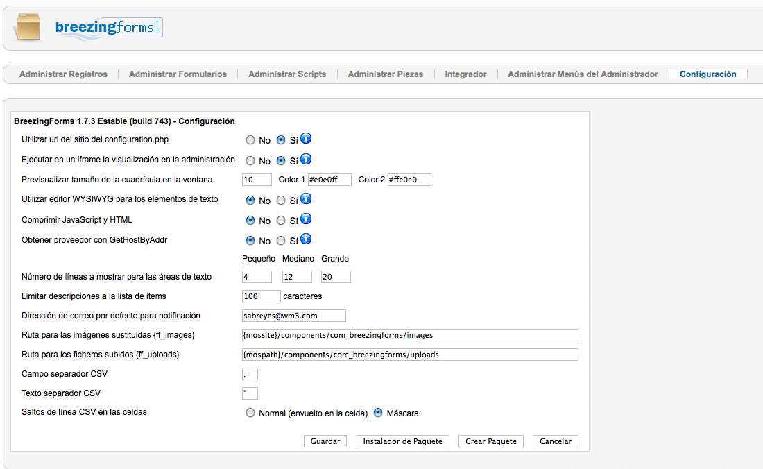
Task: Click label Previsualizar tamaño de la cuadrícula
Action: [x=118, y=180]
